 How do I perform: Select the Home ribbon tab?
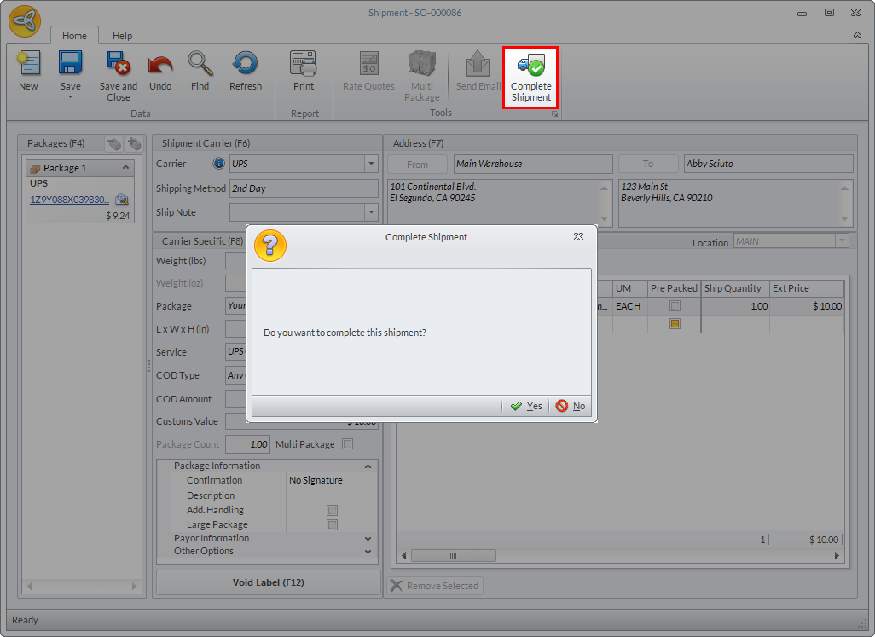click(74, 36)
